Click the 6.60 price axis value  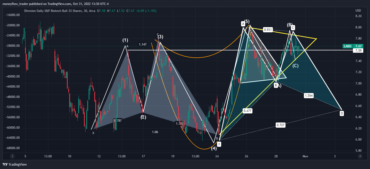[358, 106]
